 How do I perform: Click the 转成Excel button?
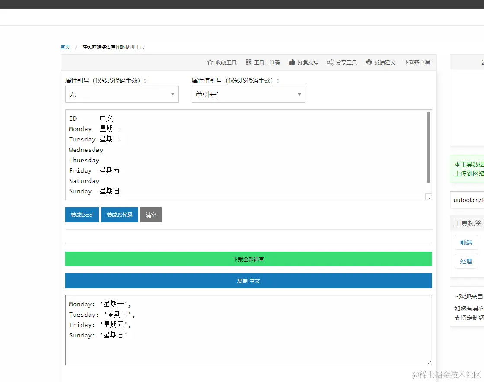click(x=82, y=215)
